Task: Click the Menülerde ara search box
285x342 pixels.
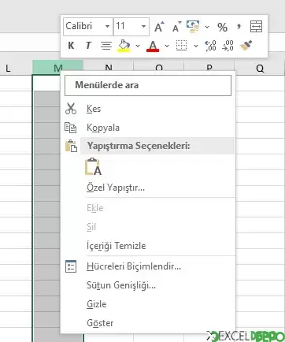Action: (x=148, y=85)
